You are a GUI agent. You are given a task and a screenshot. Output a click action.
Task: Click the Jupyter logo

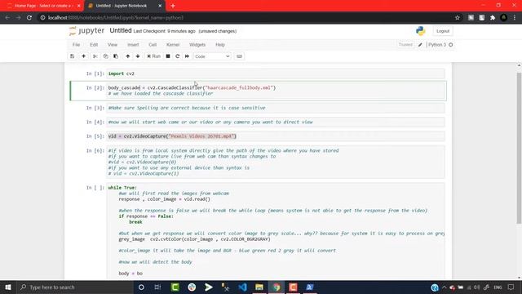pos(86,31)
